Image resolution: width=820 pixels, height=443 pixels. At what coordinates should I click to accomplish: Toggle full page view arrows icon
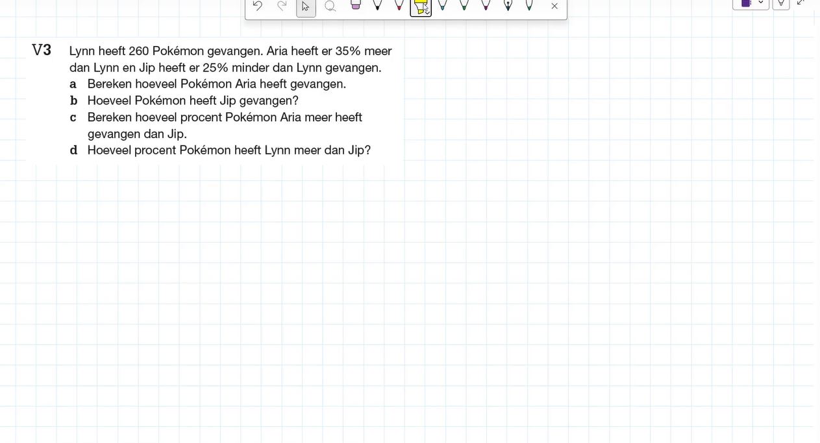(x=801, y=3)
